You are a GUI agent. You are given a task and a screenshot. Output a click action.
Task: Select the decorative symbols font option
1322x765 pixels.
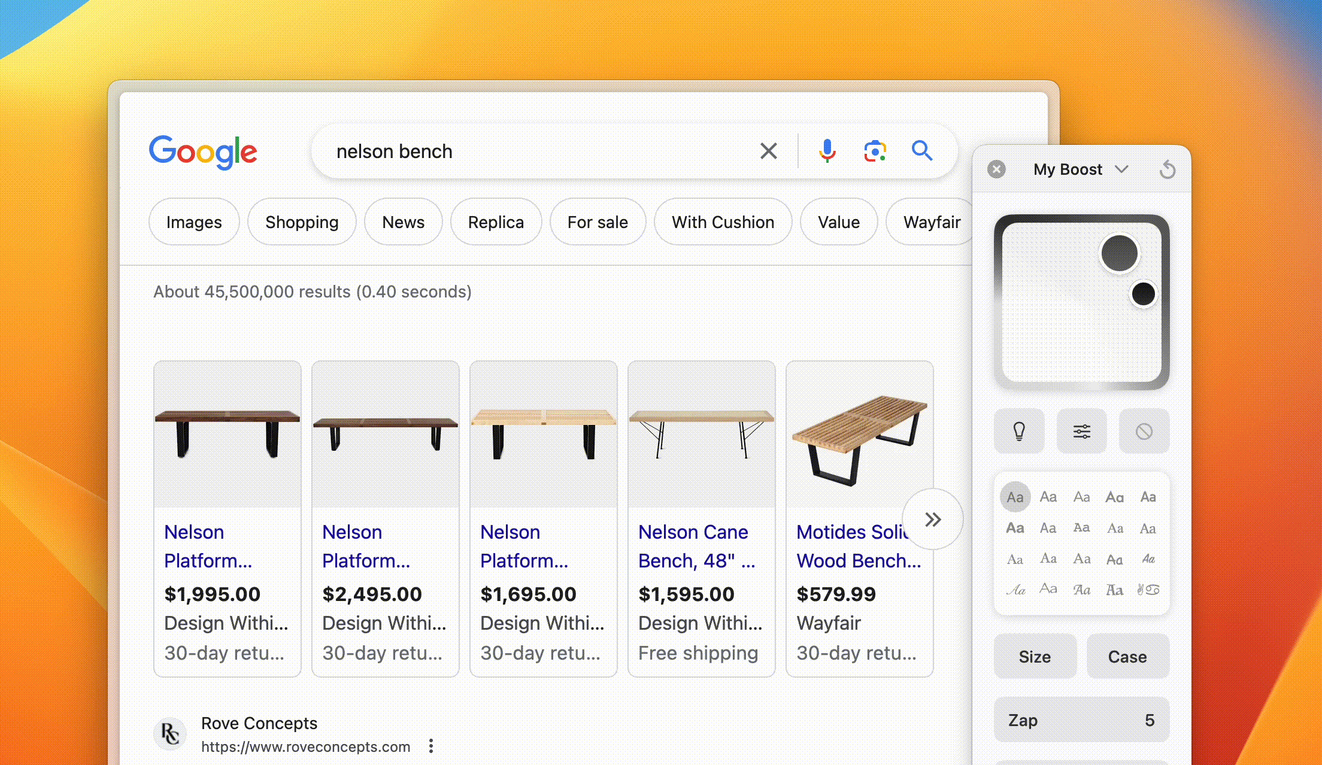pyautogui.click(x=1148, y=590)
